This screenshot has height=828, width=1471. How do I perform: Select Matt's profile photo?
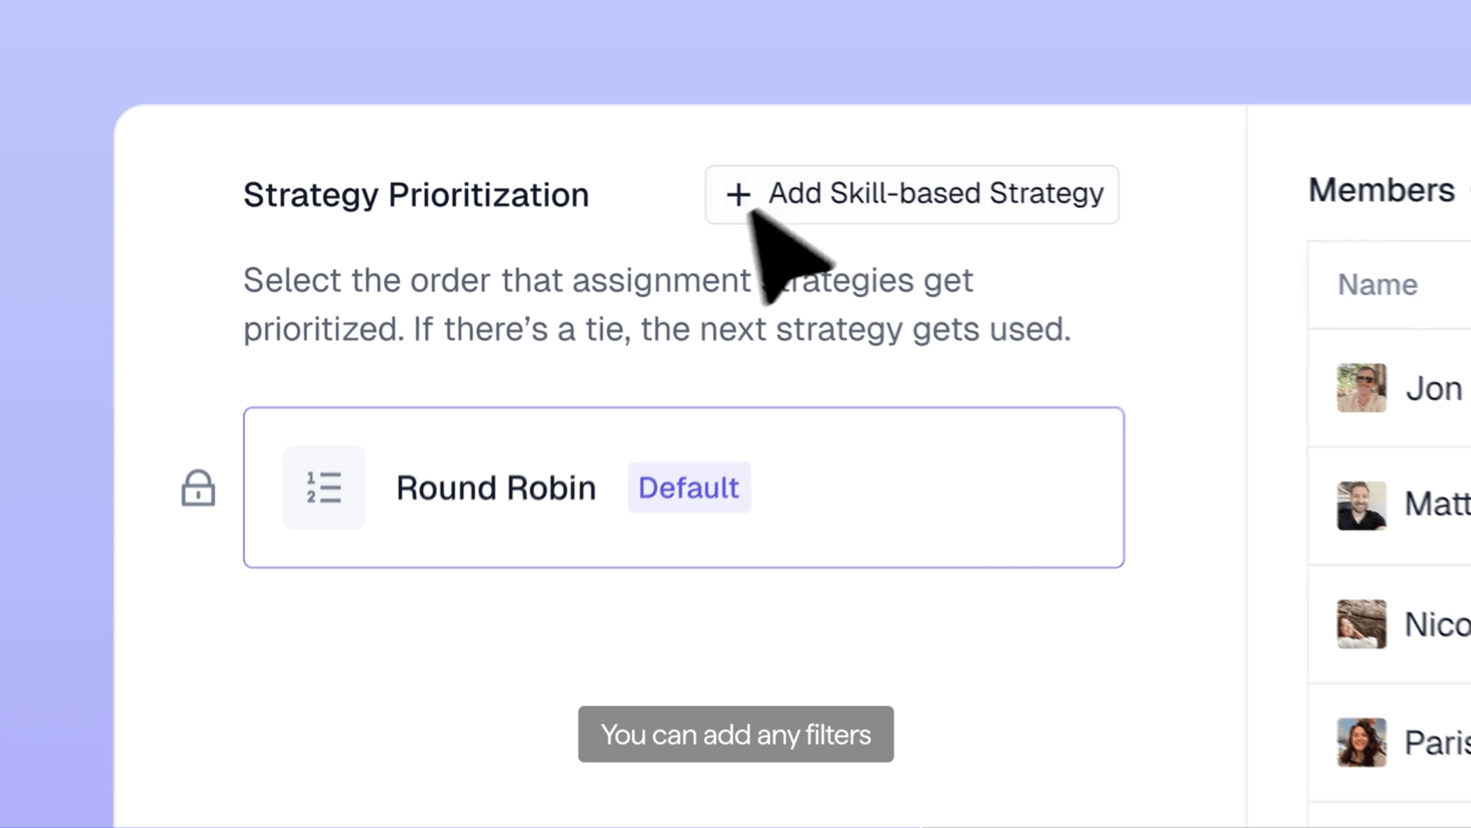(x=1361, y=506)
